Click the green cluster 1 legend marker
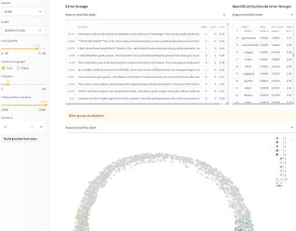Screen dimensions: 296x231 (x=277, y=142)
